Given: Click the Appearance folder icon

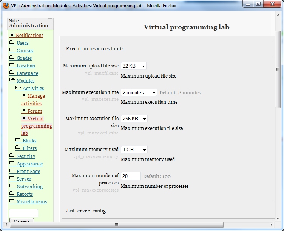Looking at the screenshot, I should click(x=12, y=163).
